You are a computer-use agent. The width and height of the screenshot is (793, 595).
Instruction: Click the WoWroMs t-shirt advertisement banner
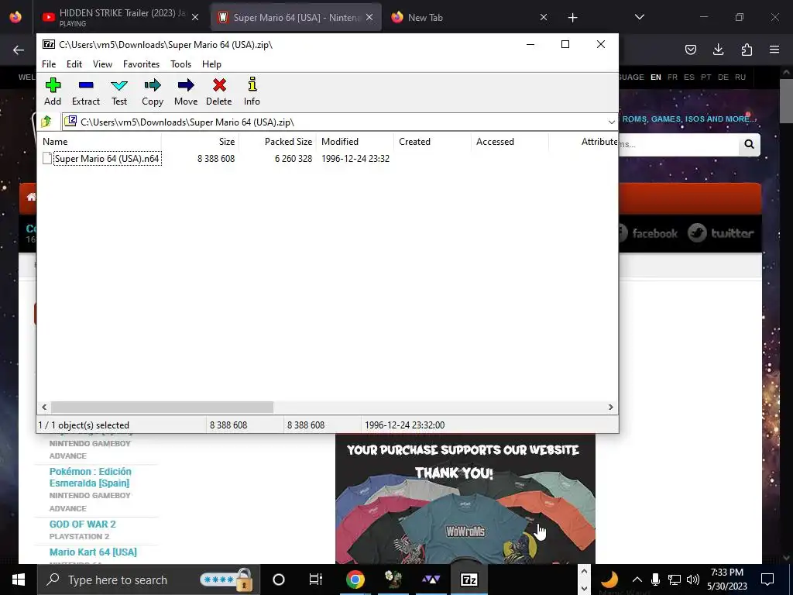(465, 498)
